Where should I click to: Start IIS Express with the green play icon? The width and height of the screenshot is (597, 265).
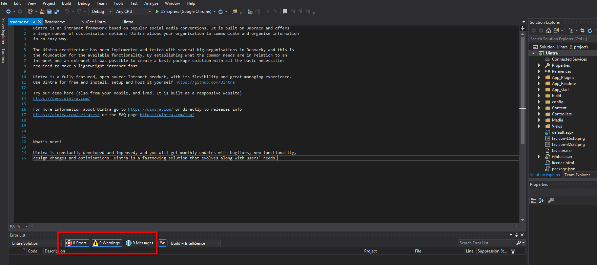[x=157, y=12]
